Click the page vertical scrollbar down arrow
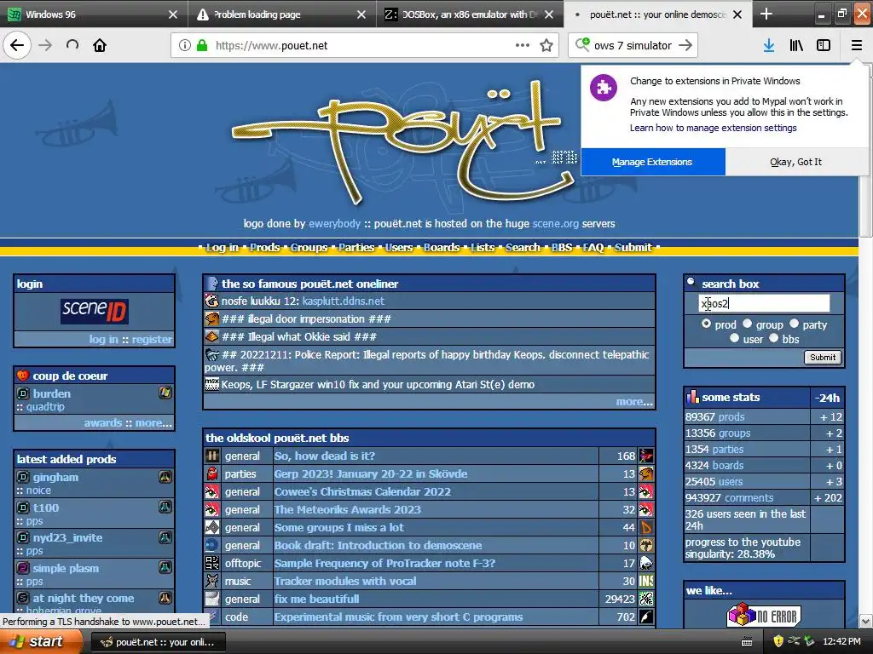 coord(865,621)
